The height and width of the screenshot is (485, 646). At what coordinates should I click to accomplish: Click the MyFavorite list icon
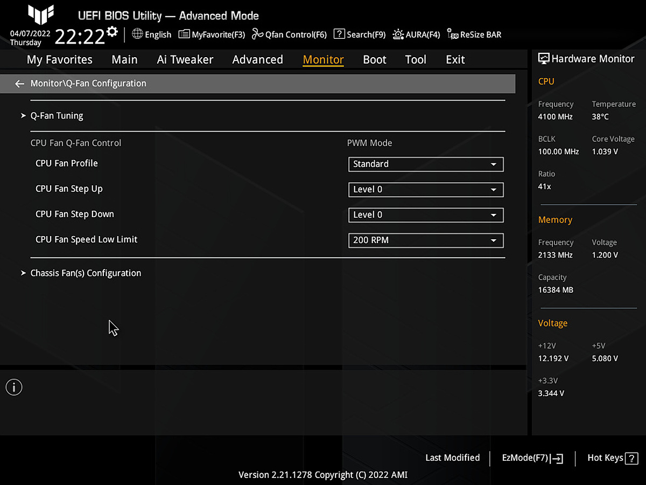click(x=184, y=34)
